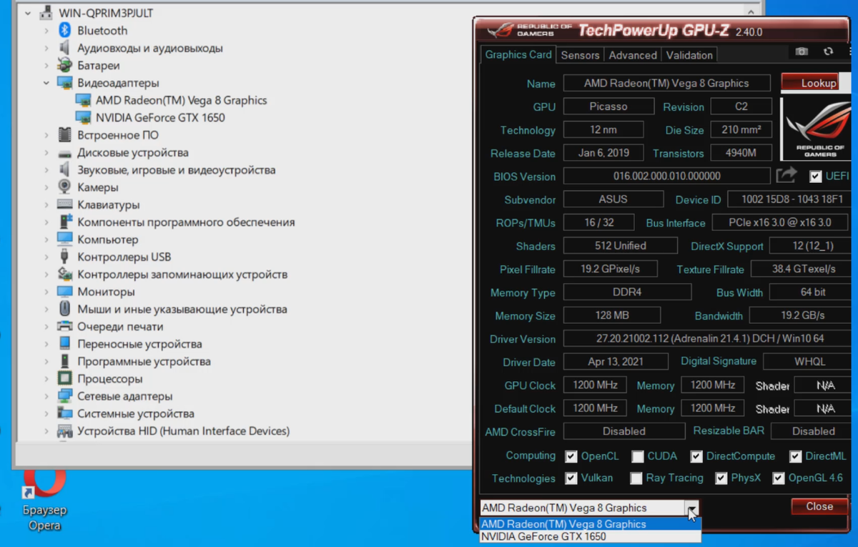
Task: Toggle the DirectML checkbox
Action: point(795,456)
